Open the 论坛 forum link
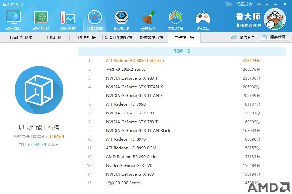The height and width of the screenshot is (194, 292). pyautogui.click(x=229, y=4)
